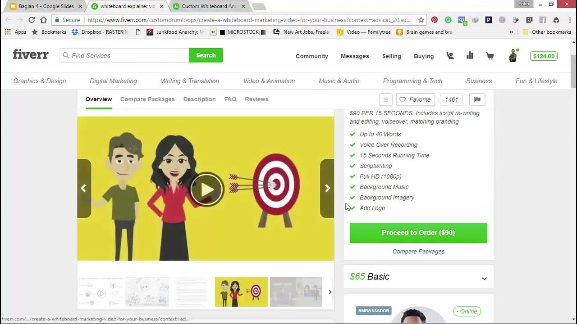Open Compare Packages section tab
577x324 pixels.
pyautogui.click(x=147, y=99)
